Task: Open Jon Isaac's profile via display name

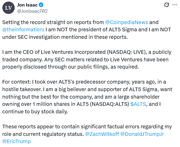Action: 27,5
